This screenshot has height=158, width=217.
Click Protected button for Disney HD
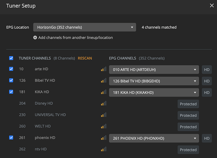pos(188,104)
